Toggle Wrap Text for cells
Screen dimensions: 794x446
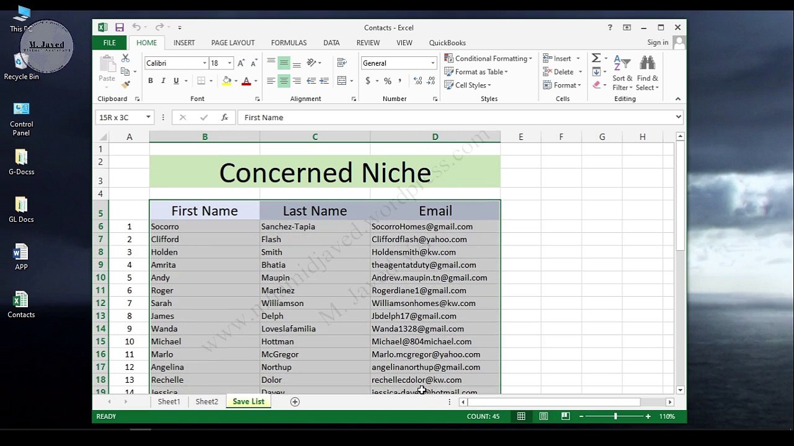coord(342,63)
